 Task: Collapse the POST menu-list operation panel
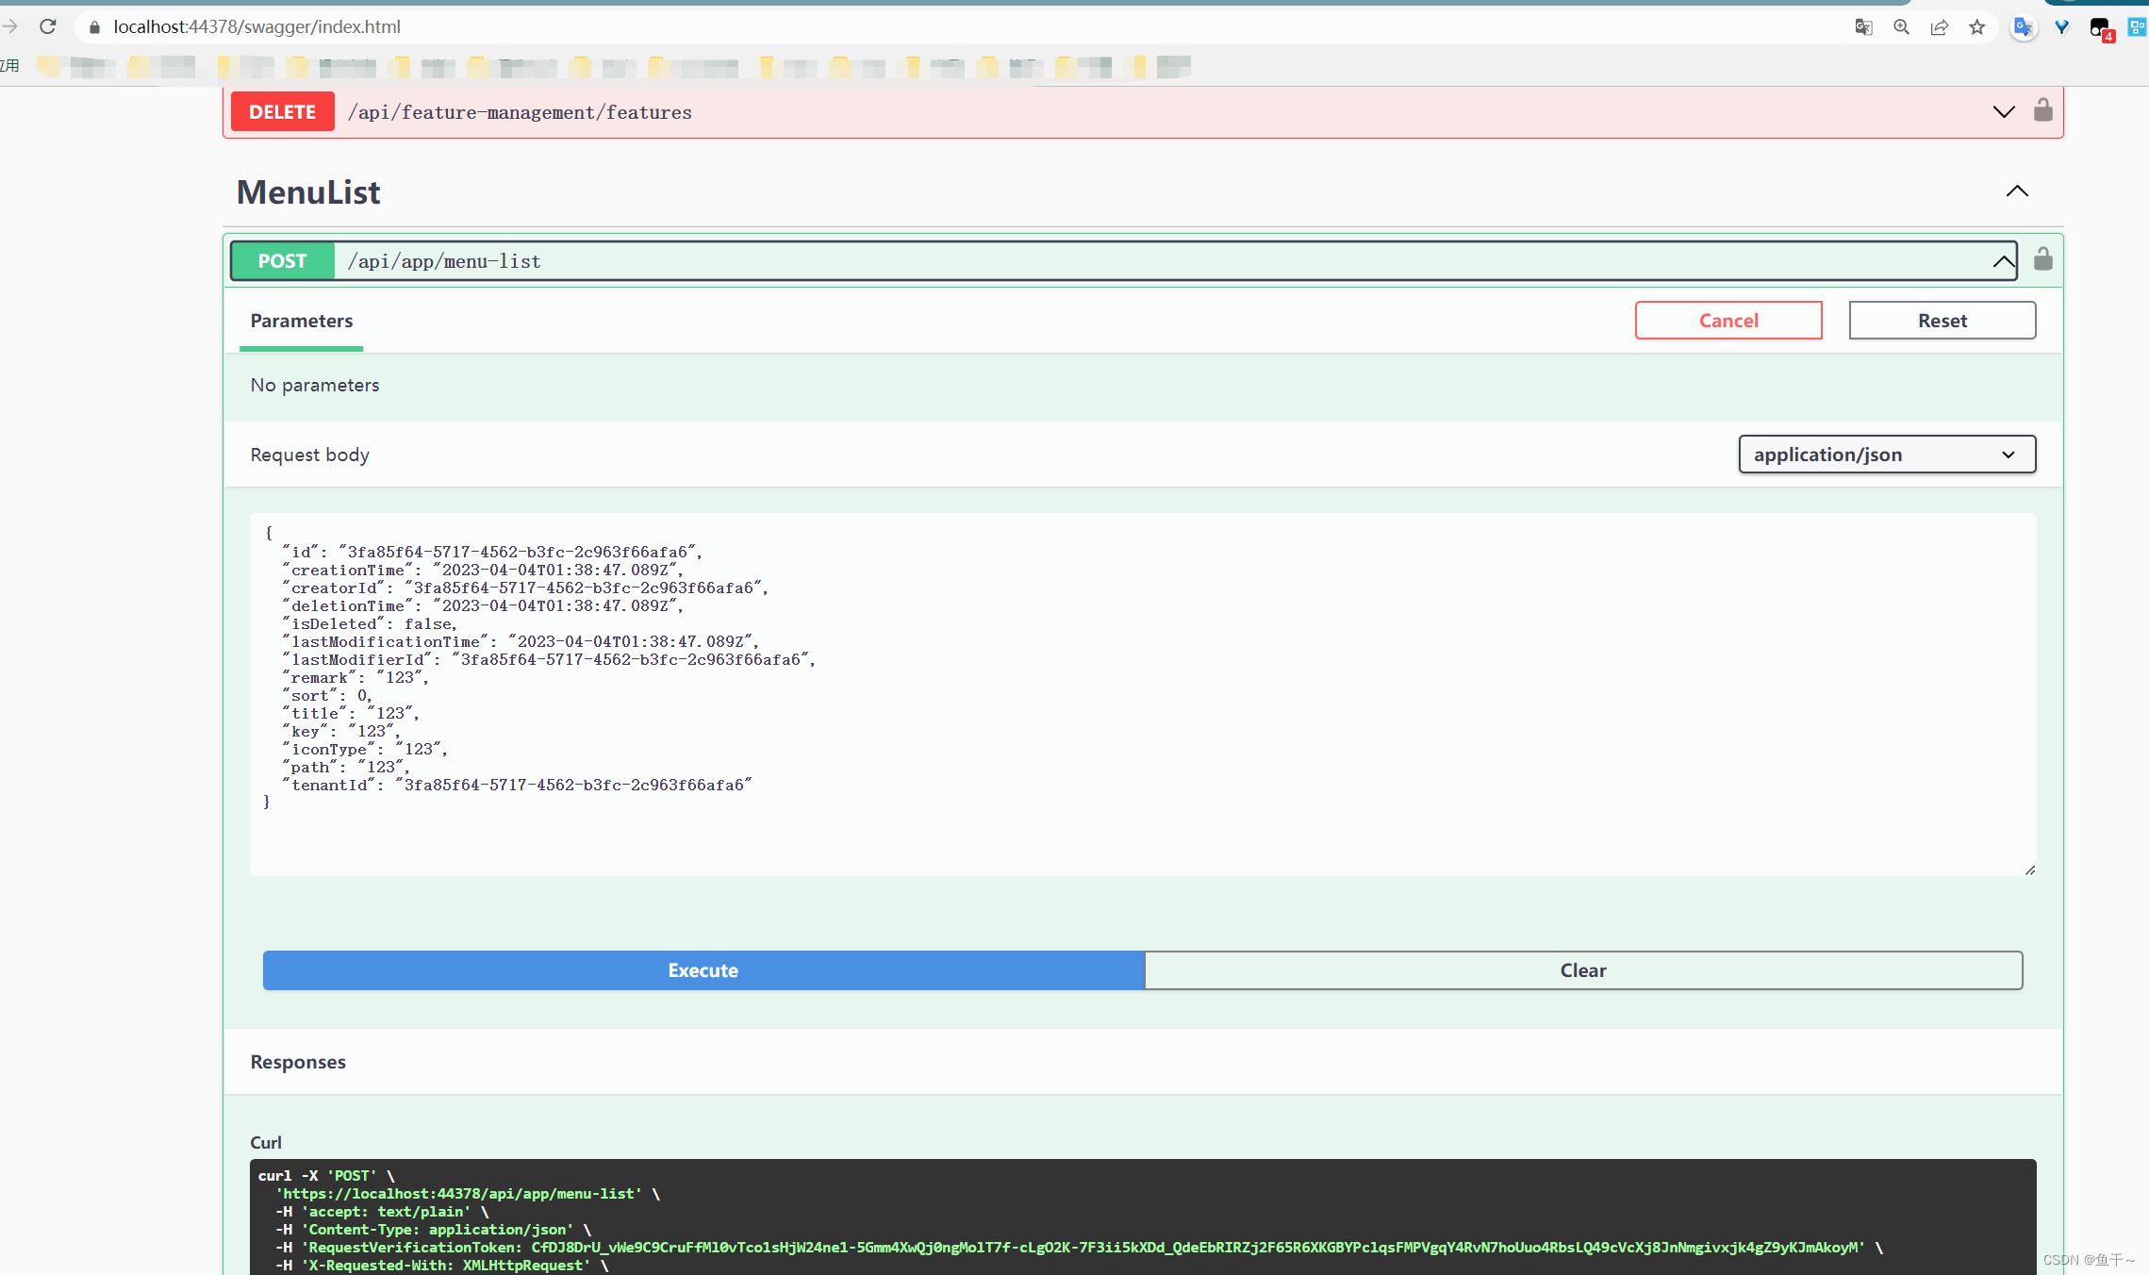[2002, 260]
